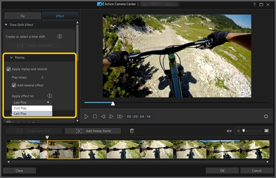Open preview settings gear
276x178 pixels.
click(266, 116)
